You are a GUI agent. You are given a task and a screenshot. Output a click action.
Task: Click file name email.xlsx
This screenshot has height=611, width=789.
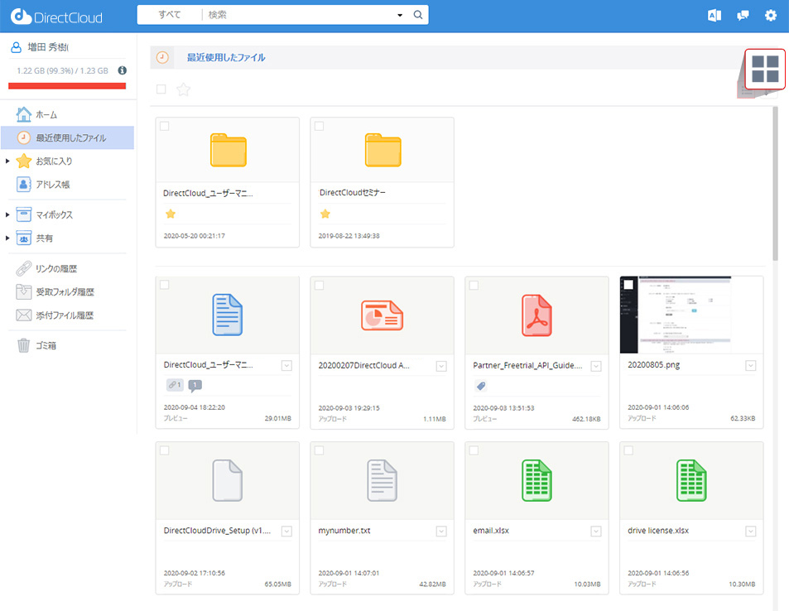[x=491, y=531]
